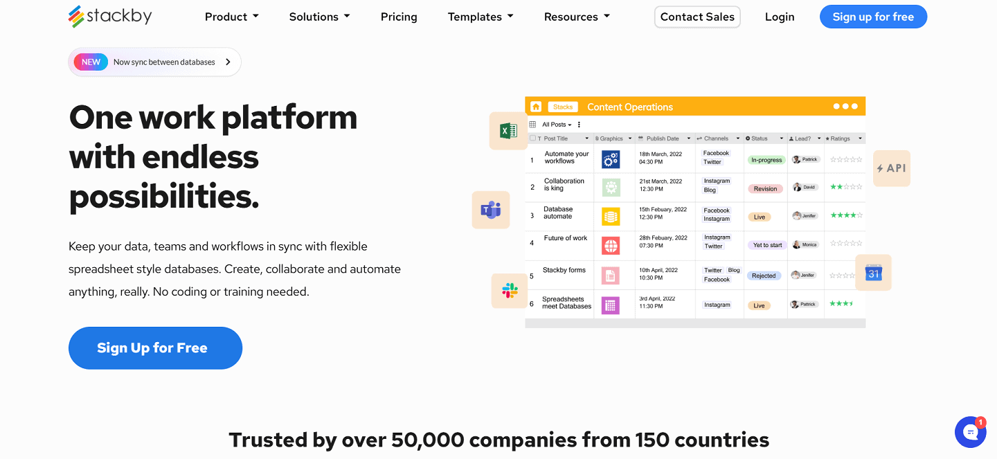Click the API icon beside the table
Image resolution: width=997 pixels, height=459 pixels.
pyautogui.click(x=891, y=168)
